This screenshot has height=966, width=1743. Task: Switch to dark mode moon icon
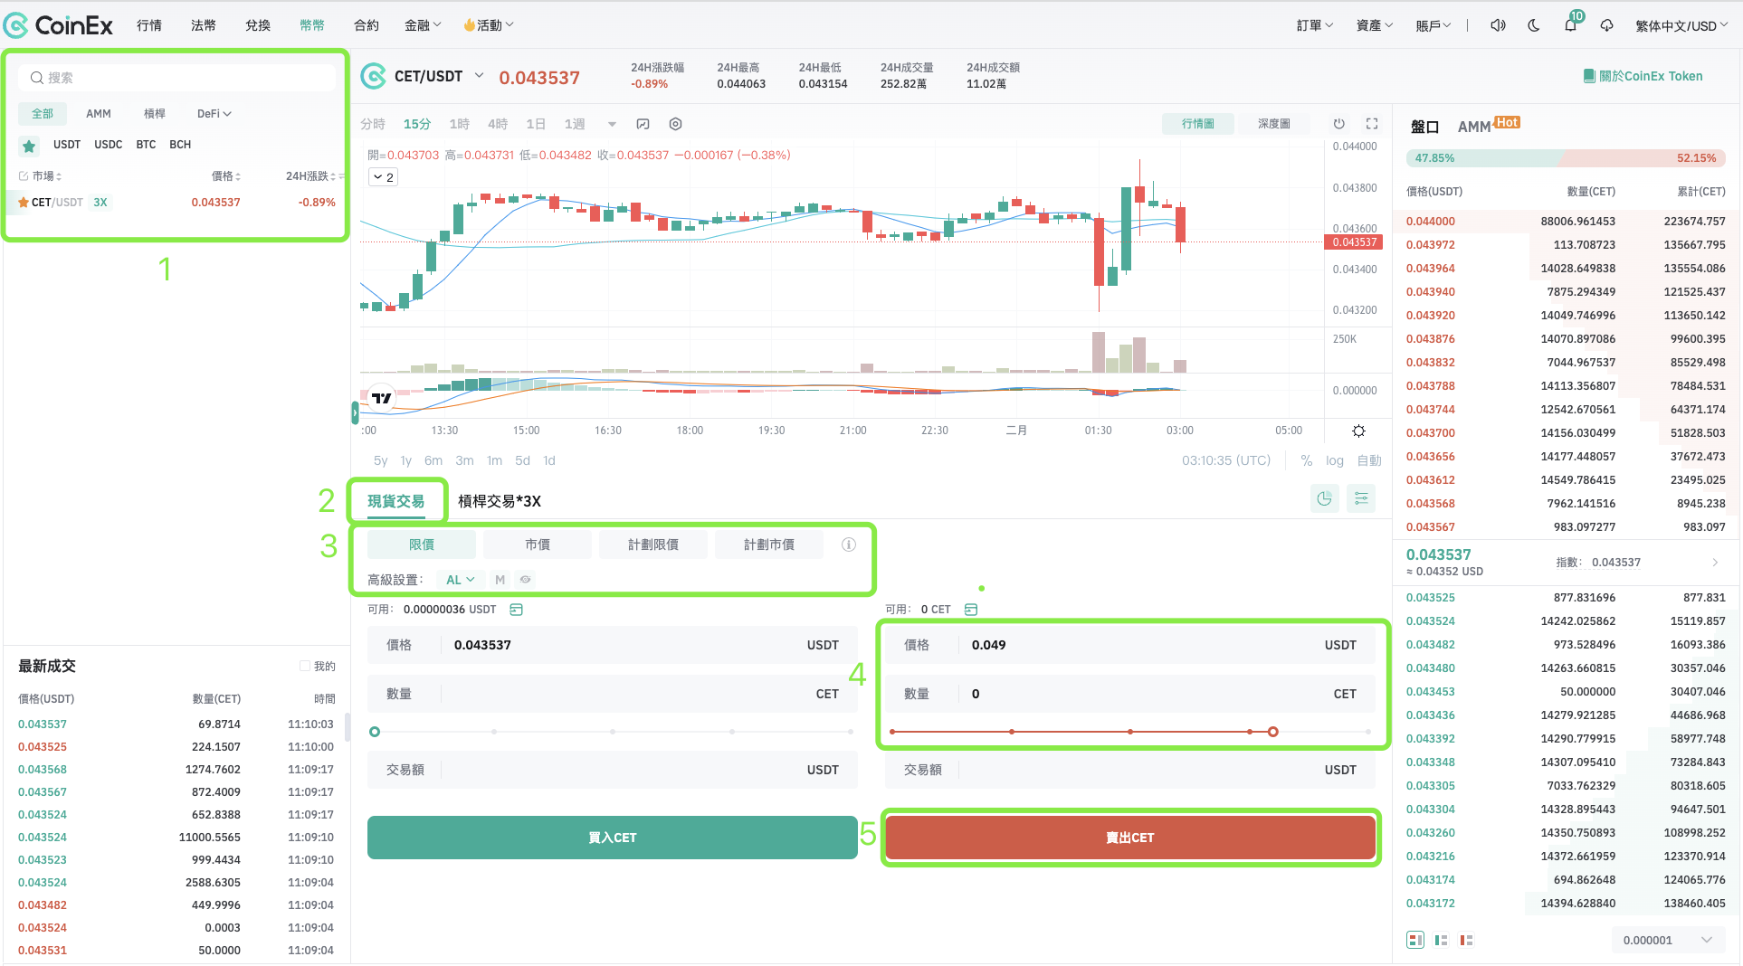click(1534, 25)
